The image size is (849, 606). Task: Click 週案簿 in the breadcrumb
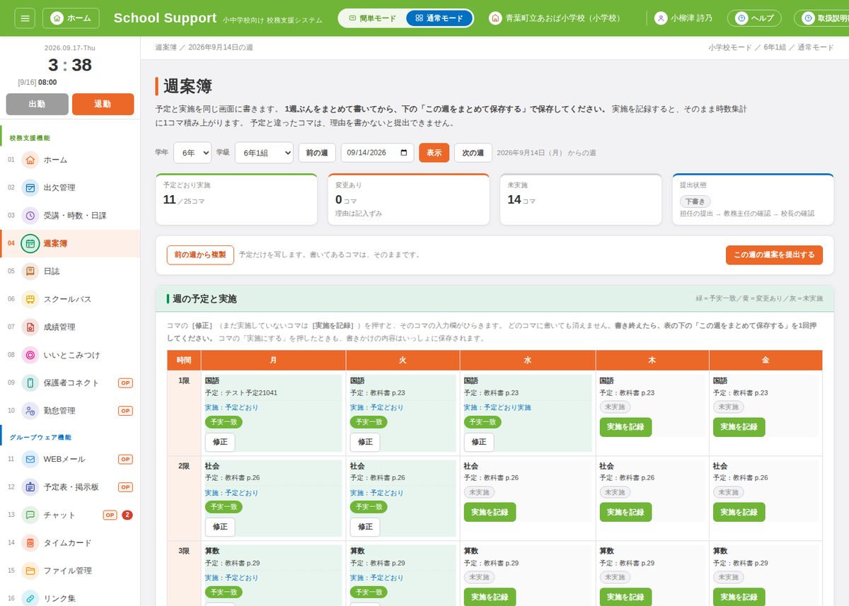[166, 47]
